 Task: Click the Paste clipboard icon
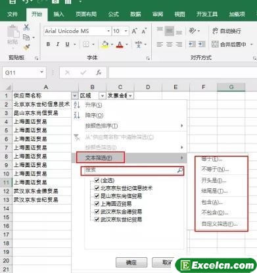click(x=13, y=32)
